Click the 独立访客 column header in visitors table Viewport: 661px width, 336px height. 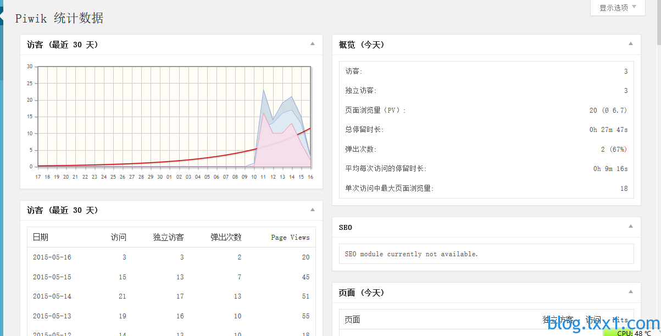pos(168,237)
